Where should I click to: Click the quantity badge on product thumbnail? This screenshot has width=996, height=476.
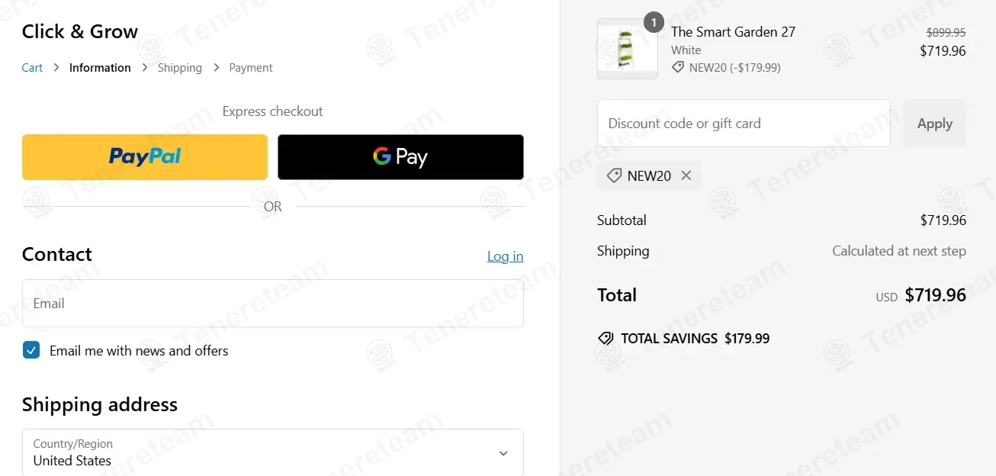tap(654, 23)
